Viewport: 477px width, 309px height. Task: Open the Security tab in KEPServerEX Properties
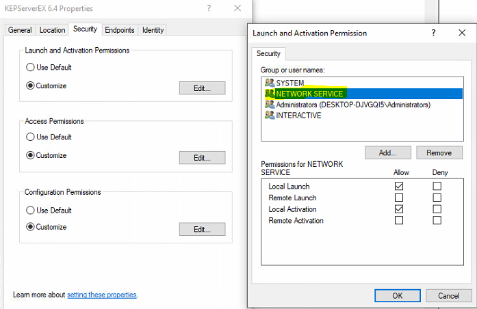click(85, 29)
